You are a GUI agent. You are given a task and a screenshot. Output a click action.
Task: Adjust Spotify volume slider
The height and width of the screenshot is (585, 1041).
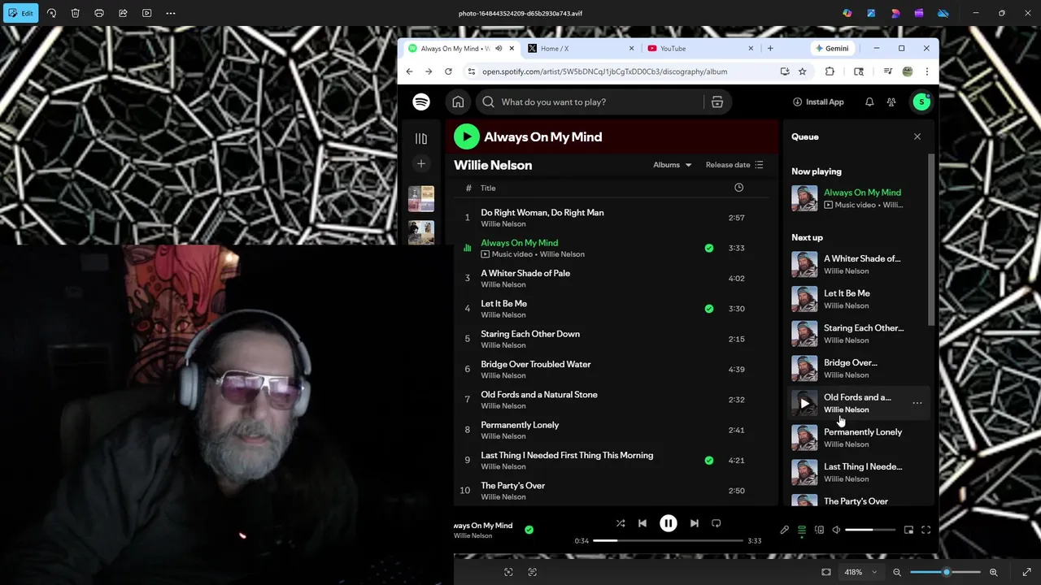tap(870, 530)
